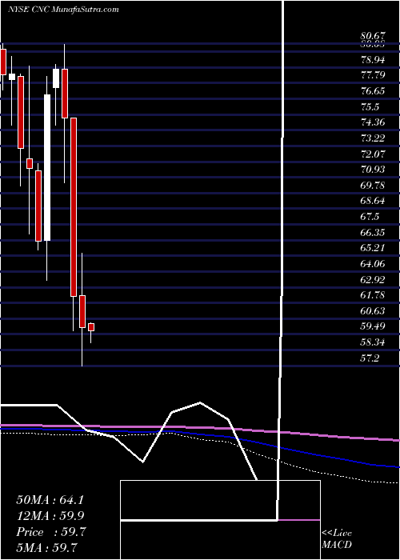Click the 80.67 price axis label
Viewport: 400px width, 560px height.
point(373,36)
